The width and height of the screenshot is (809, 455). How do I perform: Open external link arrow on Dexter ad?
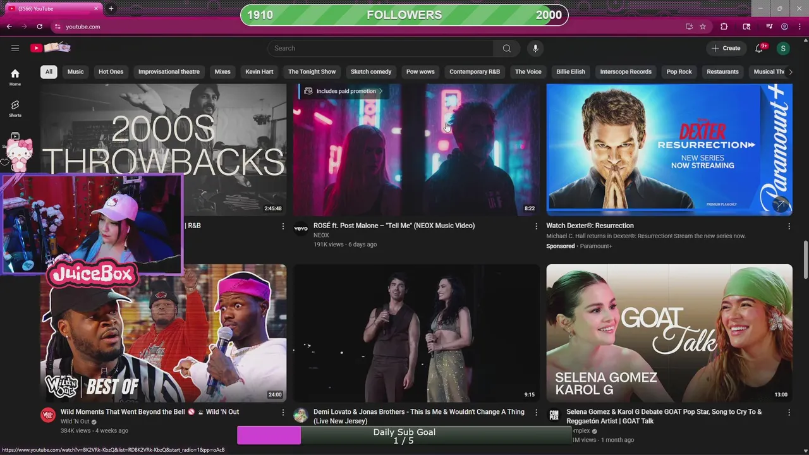(781, 204)
